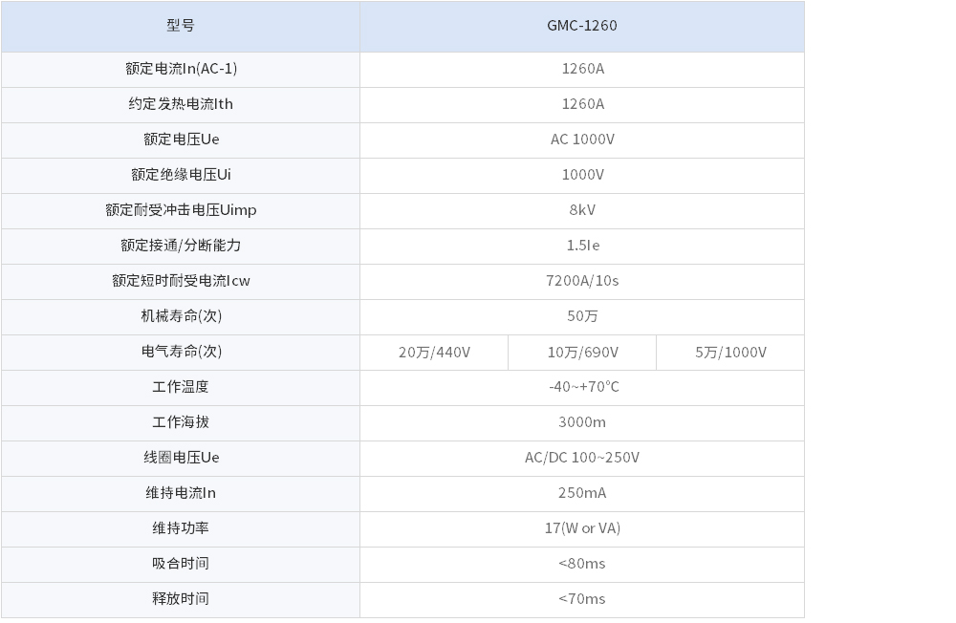Select the 约定发热电流Ith row label

tap(181, 104)
